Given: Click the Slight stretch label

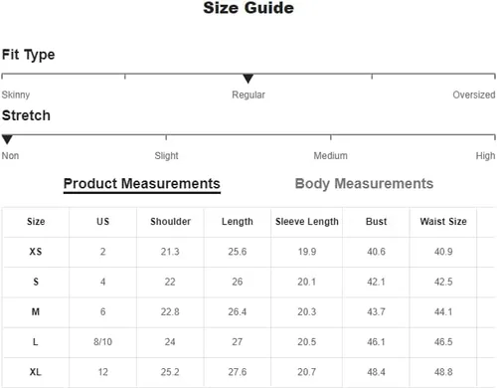Looking at the screenshot, I should 166,156.
